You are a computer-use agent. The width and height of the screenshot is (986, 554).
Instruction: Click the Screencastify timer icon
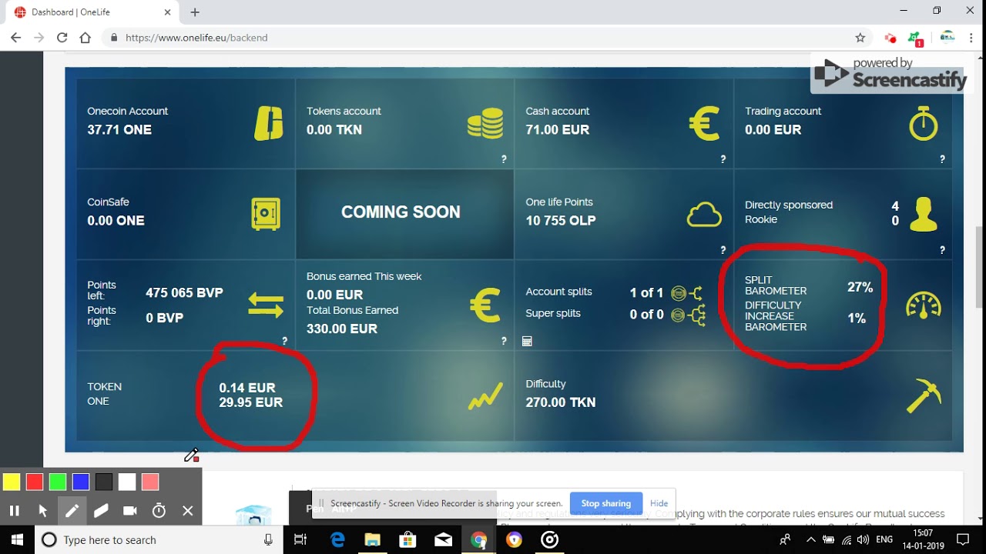tap(159, 511)
